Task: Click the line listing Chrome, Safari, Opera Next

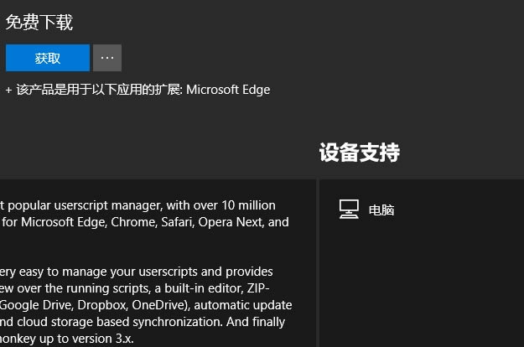Action: [144, 222]
